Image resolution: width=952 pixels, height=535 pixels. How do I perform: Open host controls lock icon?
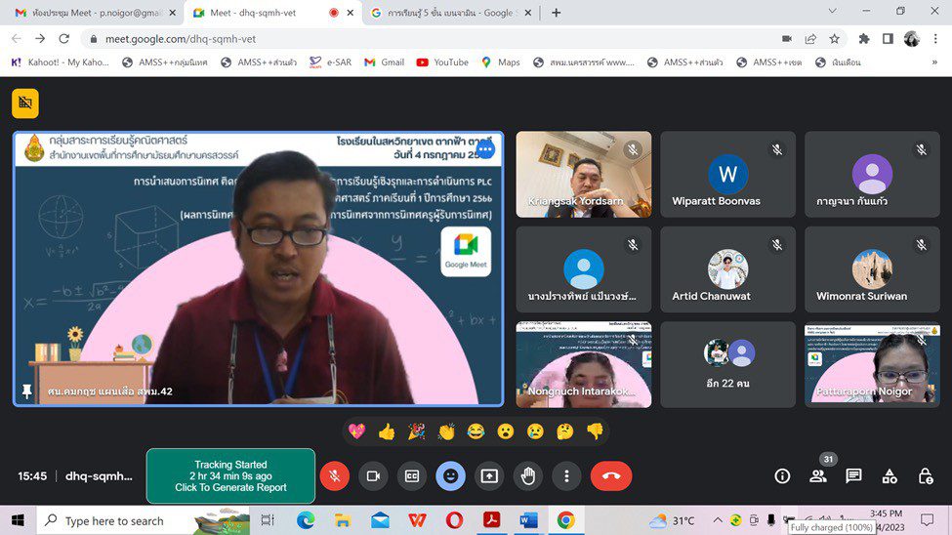(926, 476)
